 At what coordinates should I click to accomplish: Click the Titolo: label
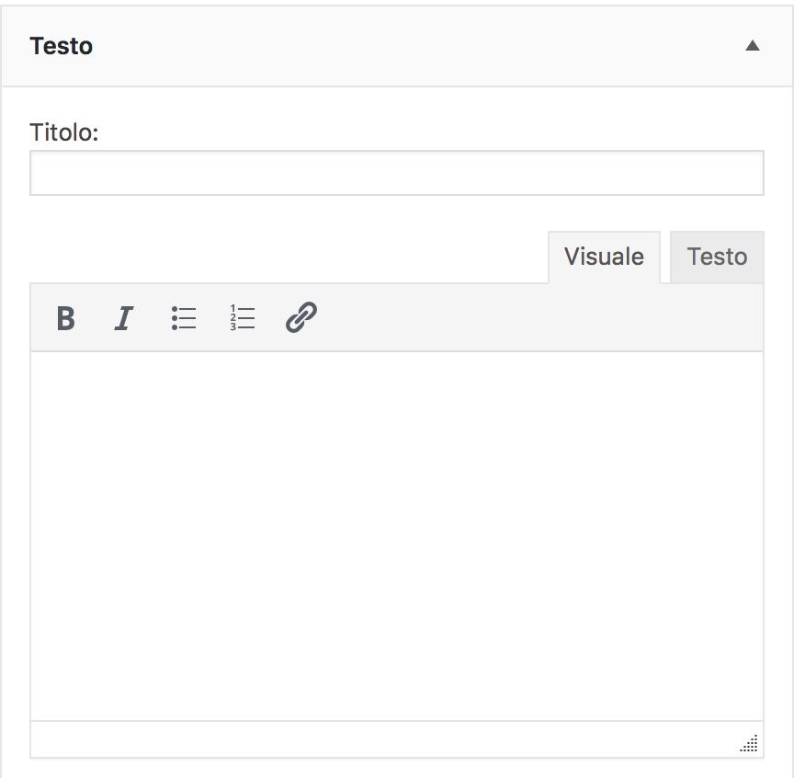[x=64, y=132]
